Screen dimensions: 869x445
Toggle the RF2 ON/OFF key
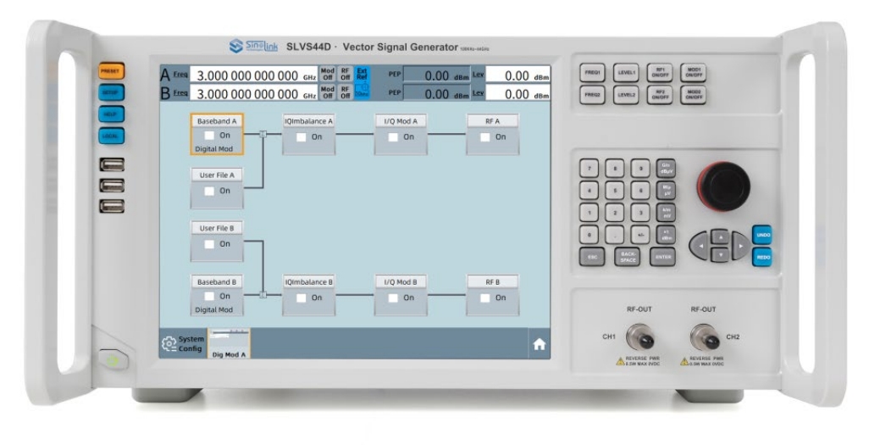[660, 95]
